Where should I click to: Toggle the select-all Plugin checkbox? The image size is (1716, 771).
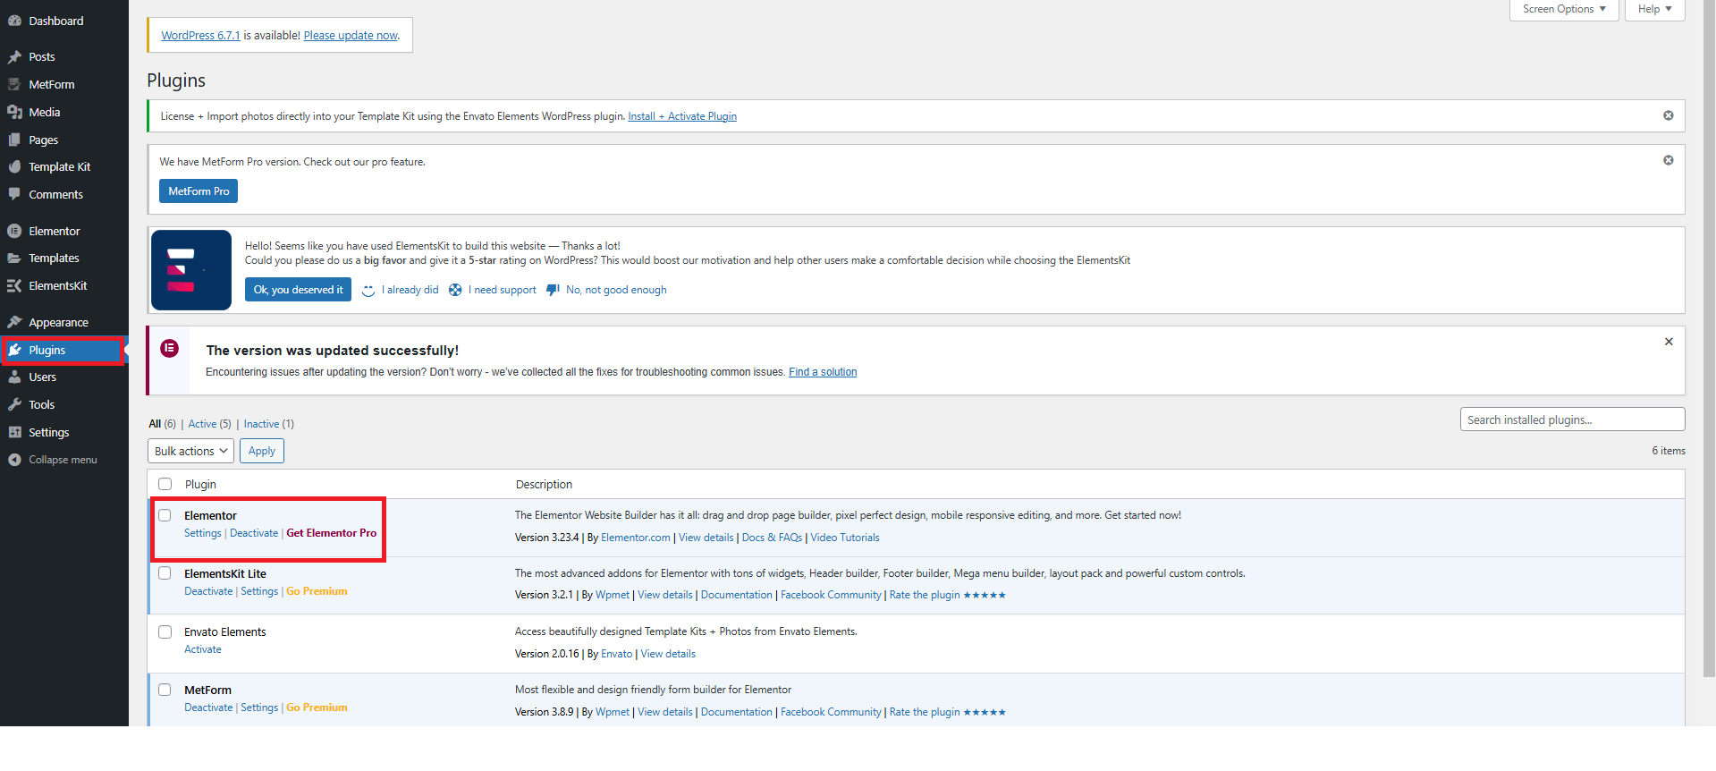click(x=165, y=484)
